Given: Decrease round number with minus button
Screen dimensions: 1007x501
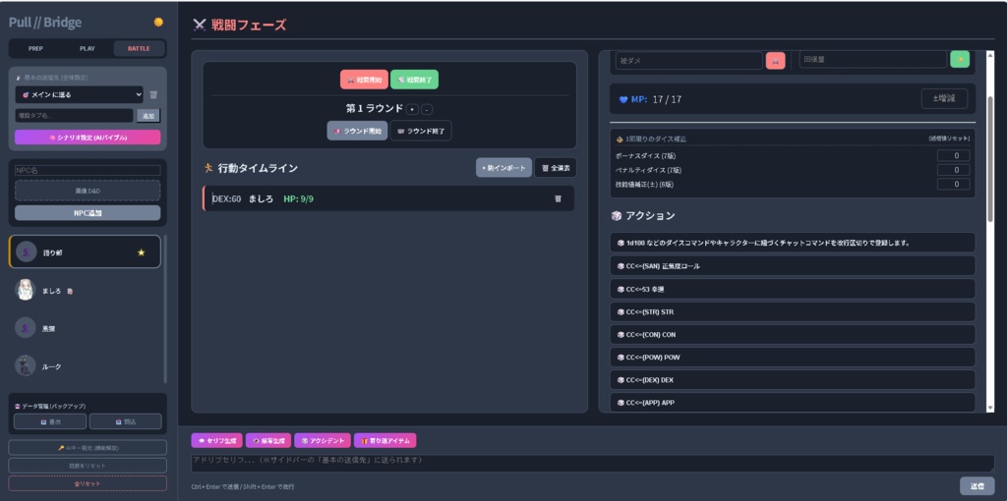Looking at the screenshot, I should [427, 110].
